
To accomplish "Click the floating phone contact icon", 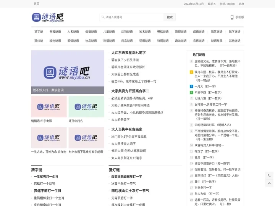I will point(269,175).
